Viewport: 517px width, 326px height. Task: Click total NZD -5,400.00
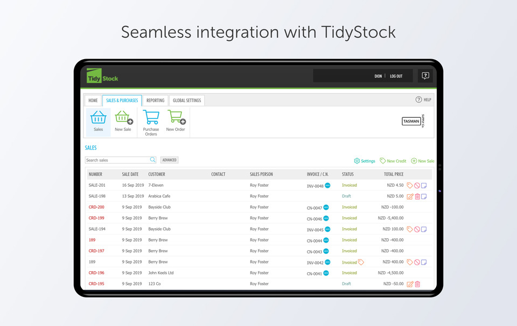point(391,218)
